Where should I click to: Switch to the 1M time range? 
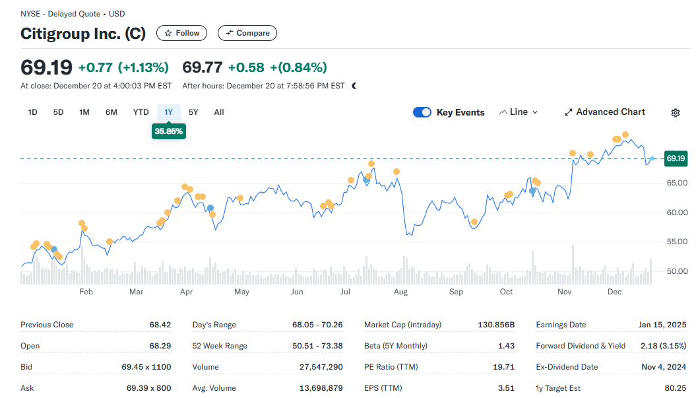point(84,112)
